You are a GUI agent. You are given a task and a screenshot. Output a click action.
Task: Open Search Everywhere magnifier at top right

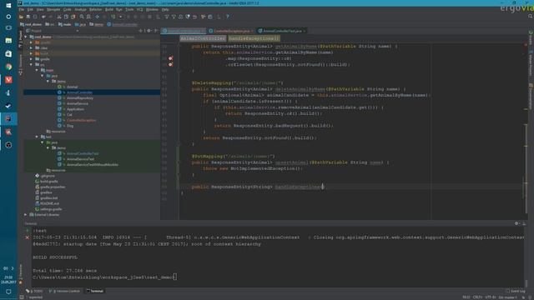pyautogui.click(x=531, y=17)
